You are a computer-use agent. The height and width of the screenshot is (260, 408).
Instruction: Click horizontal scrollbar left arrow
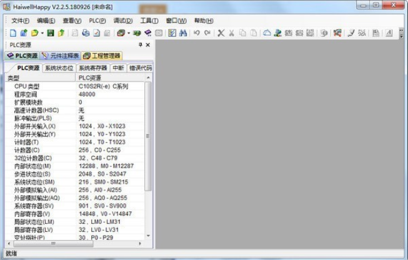click(9, 244)
